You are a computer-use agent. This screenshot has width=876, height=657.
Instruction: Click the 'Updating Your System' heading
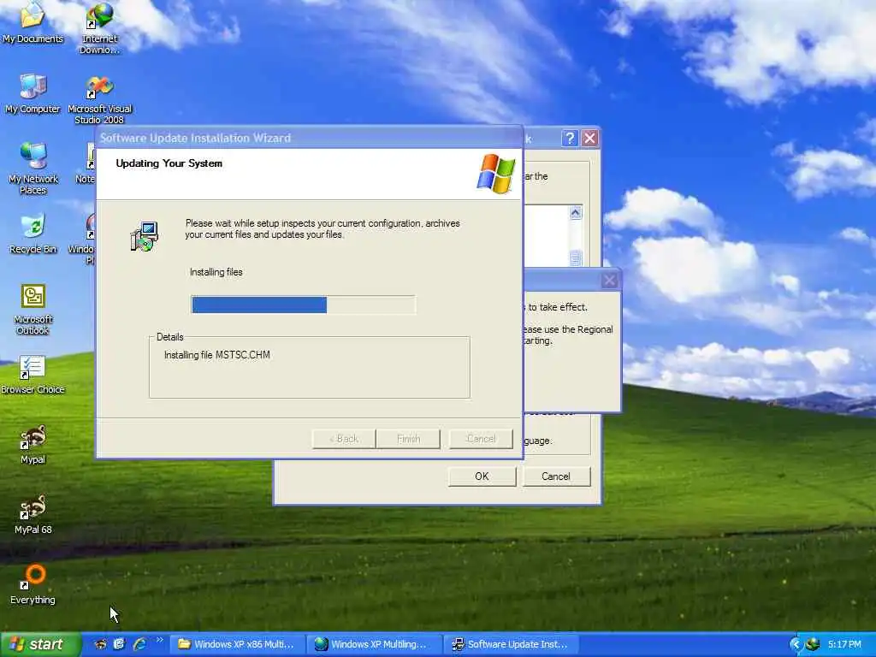(x=169, y=163)
